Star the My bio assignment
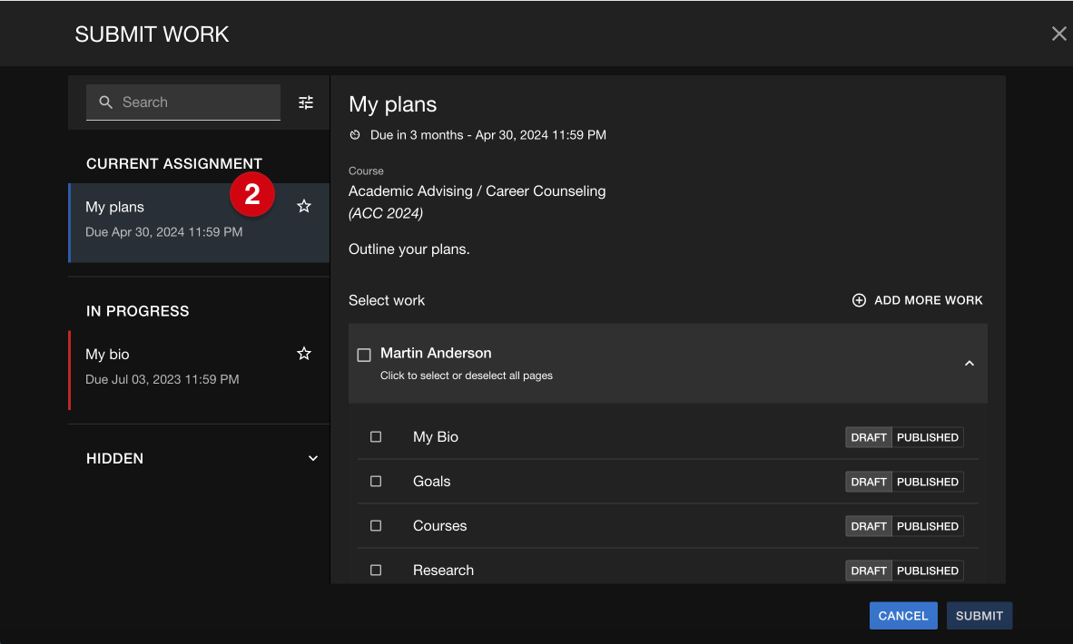Screen dimensions: 1073x644 303,353
